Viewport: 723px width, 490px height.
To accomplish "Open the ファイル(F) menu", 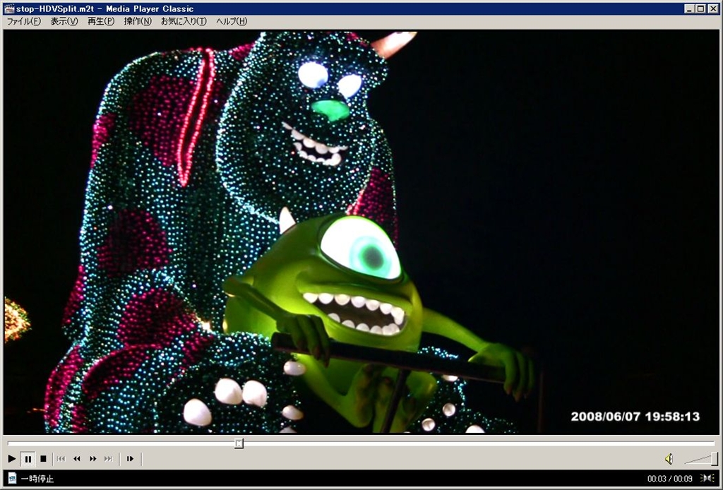I will tap(24, 21).
